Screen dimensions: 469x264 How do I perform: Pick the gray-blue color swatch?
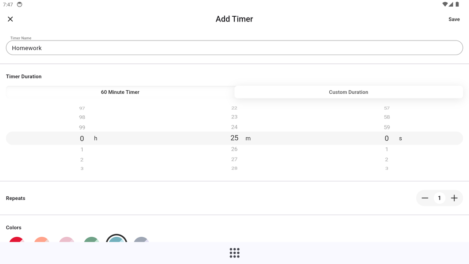coord(141,239)
